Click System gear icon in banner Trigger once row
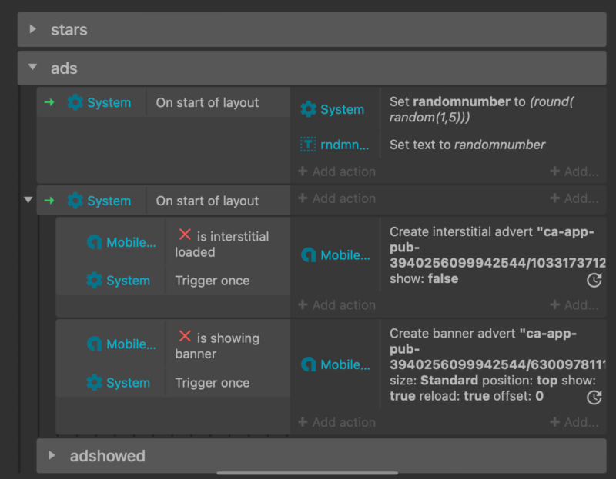The width and height of the screenshot is (616, 479). (x=94, y=382)
